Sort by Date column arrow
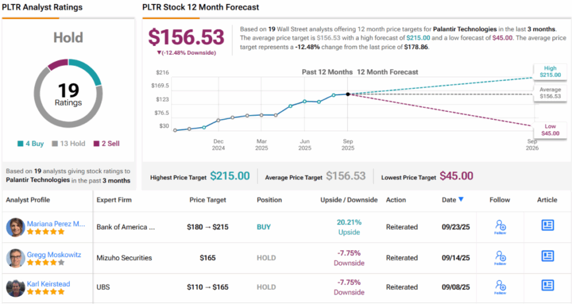This screenshot has height=304, width=572. point(461,199)
